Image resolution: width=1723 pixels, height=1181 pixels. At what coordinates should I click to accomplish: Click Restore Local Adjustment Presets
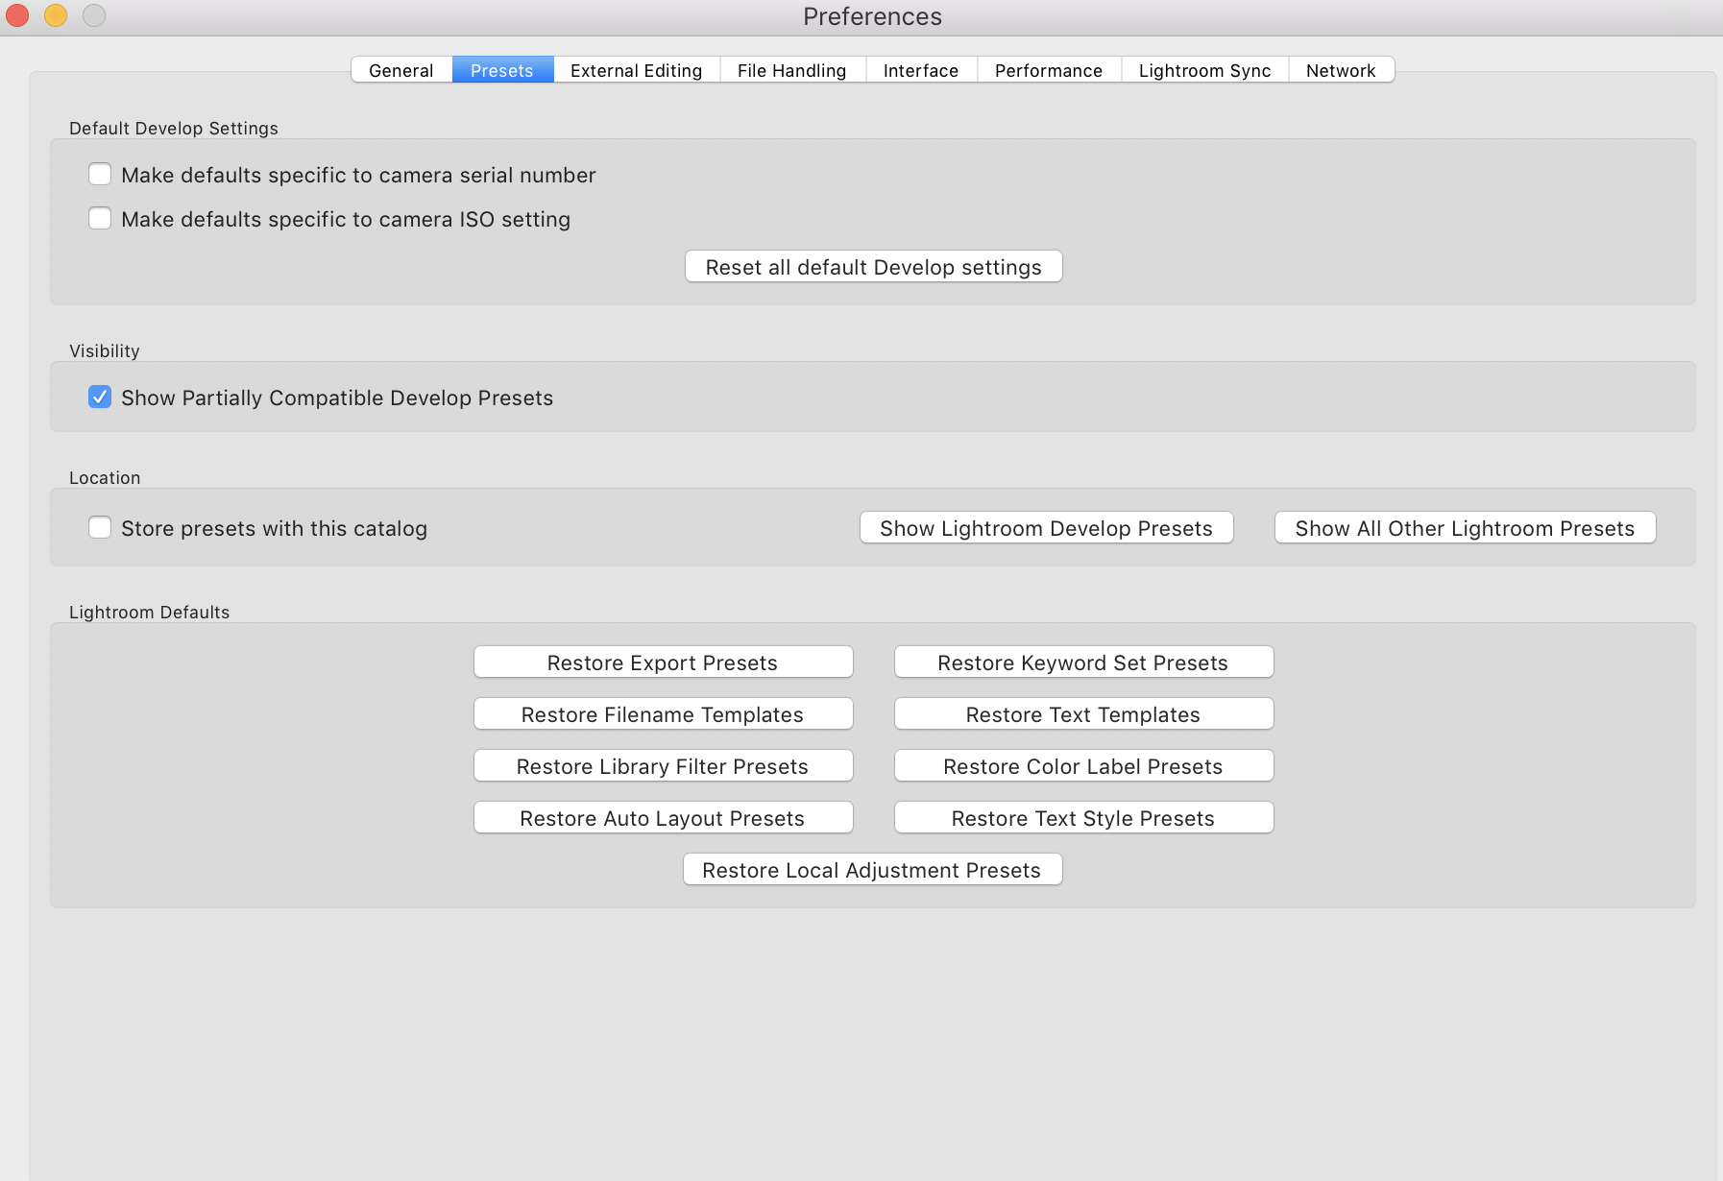click(x=873, y=870)
